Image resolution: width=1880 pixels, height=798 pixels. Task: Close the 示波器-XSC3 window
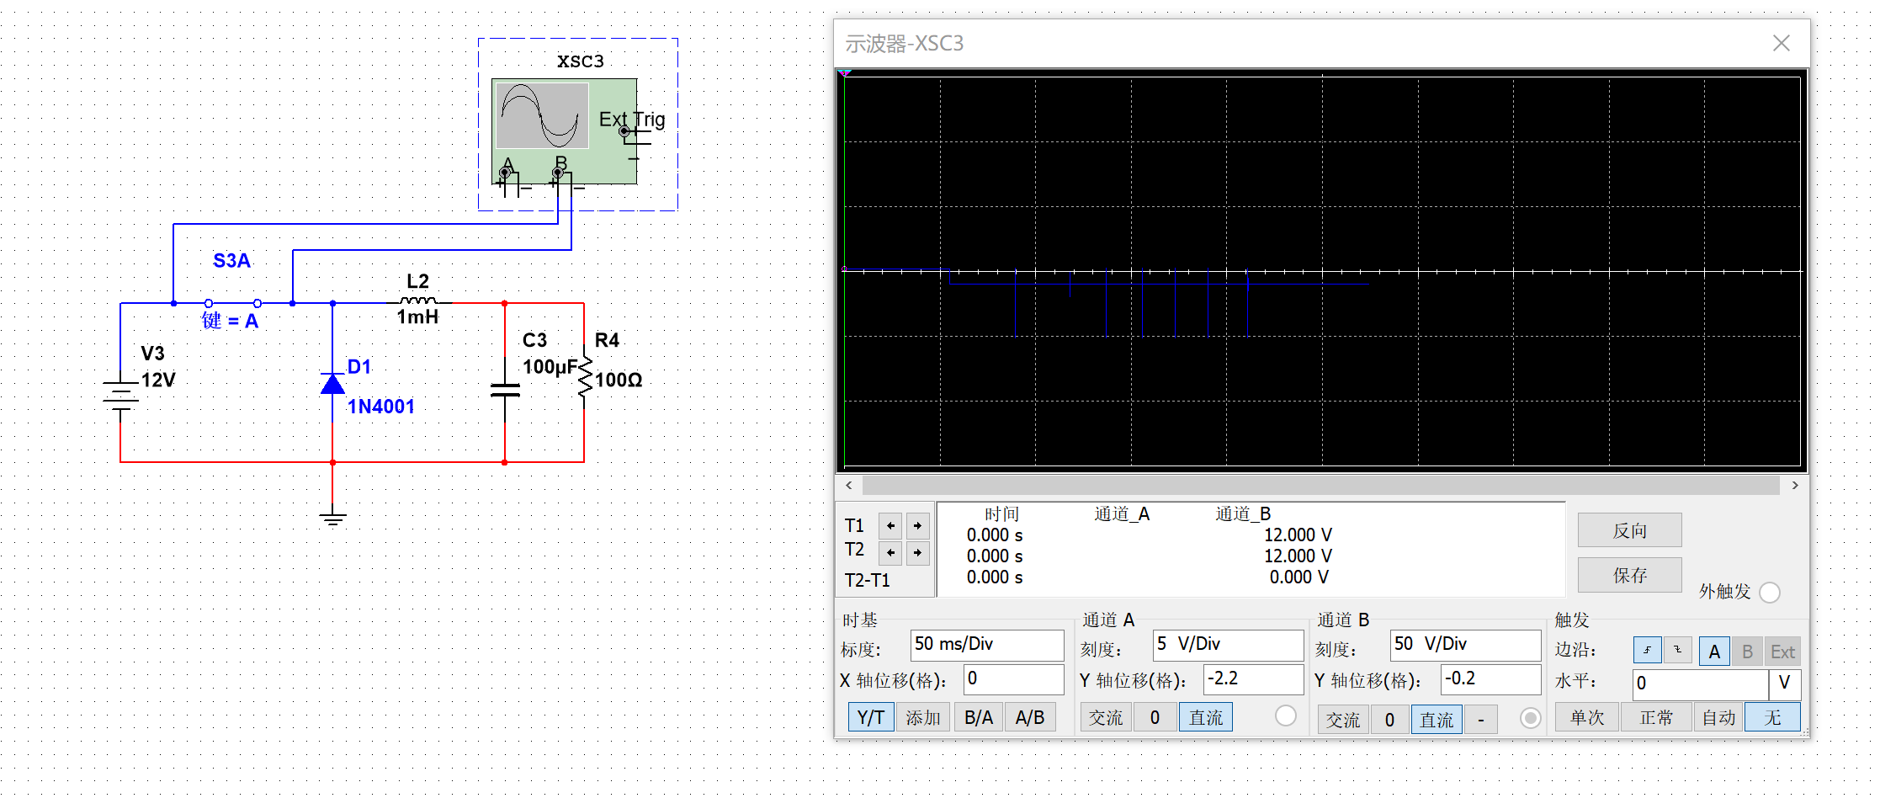1782,43
